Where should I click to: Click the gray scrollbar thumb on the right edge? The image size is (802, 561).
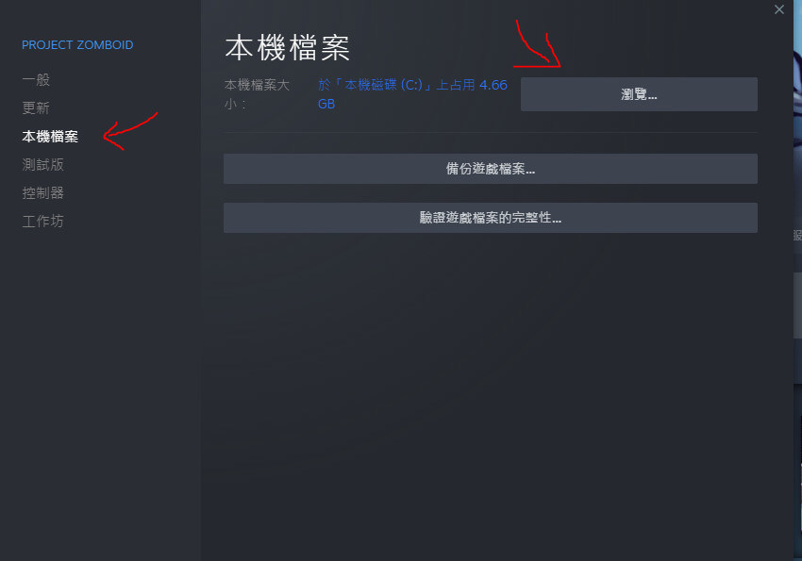tap(797, 305)
